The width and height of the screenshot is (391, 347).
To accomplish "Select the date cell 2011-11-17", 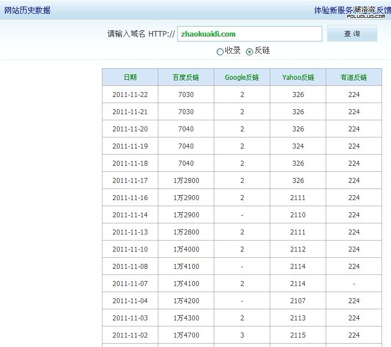I will (x=130, y=181).
